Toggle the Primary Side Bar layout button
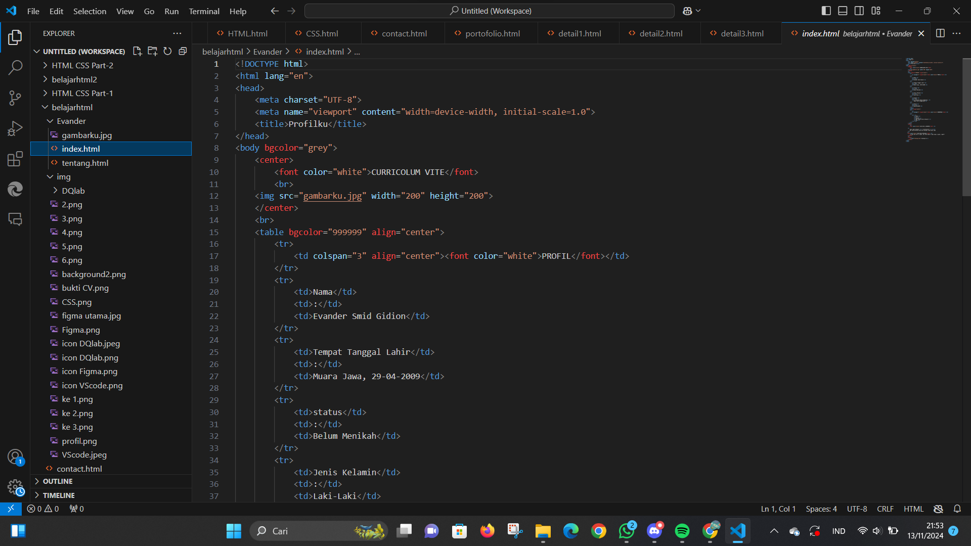This screenshot has height=546, width=971. (826, 11)
